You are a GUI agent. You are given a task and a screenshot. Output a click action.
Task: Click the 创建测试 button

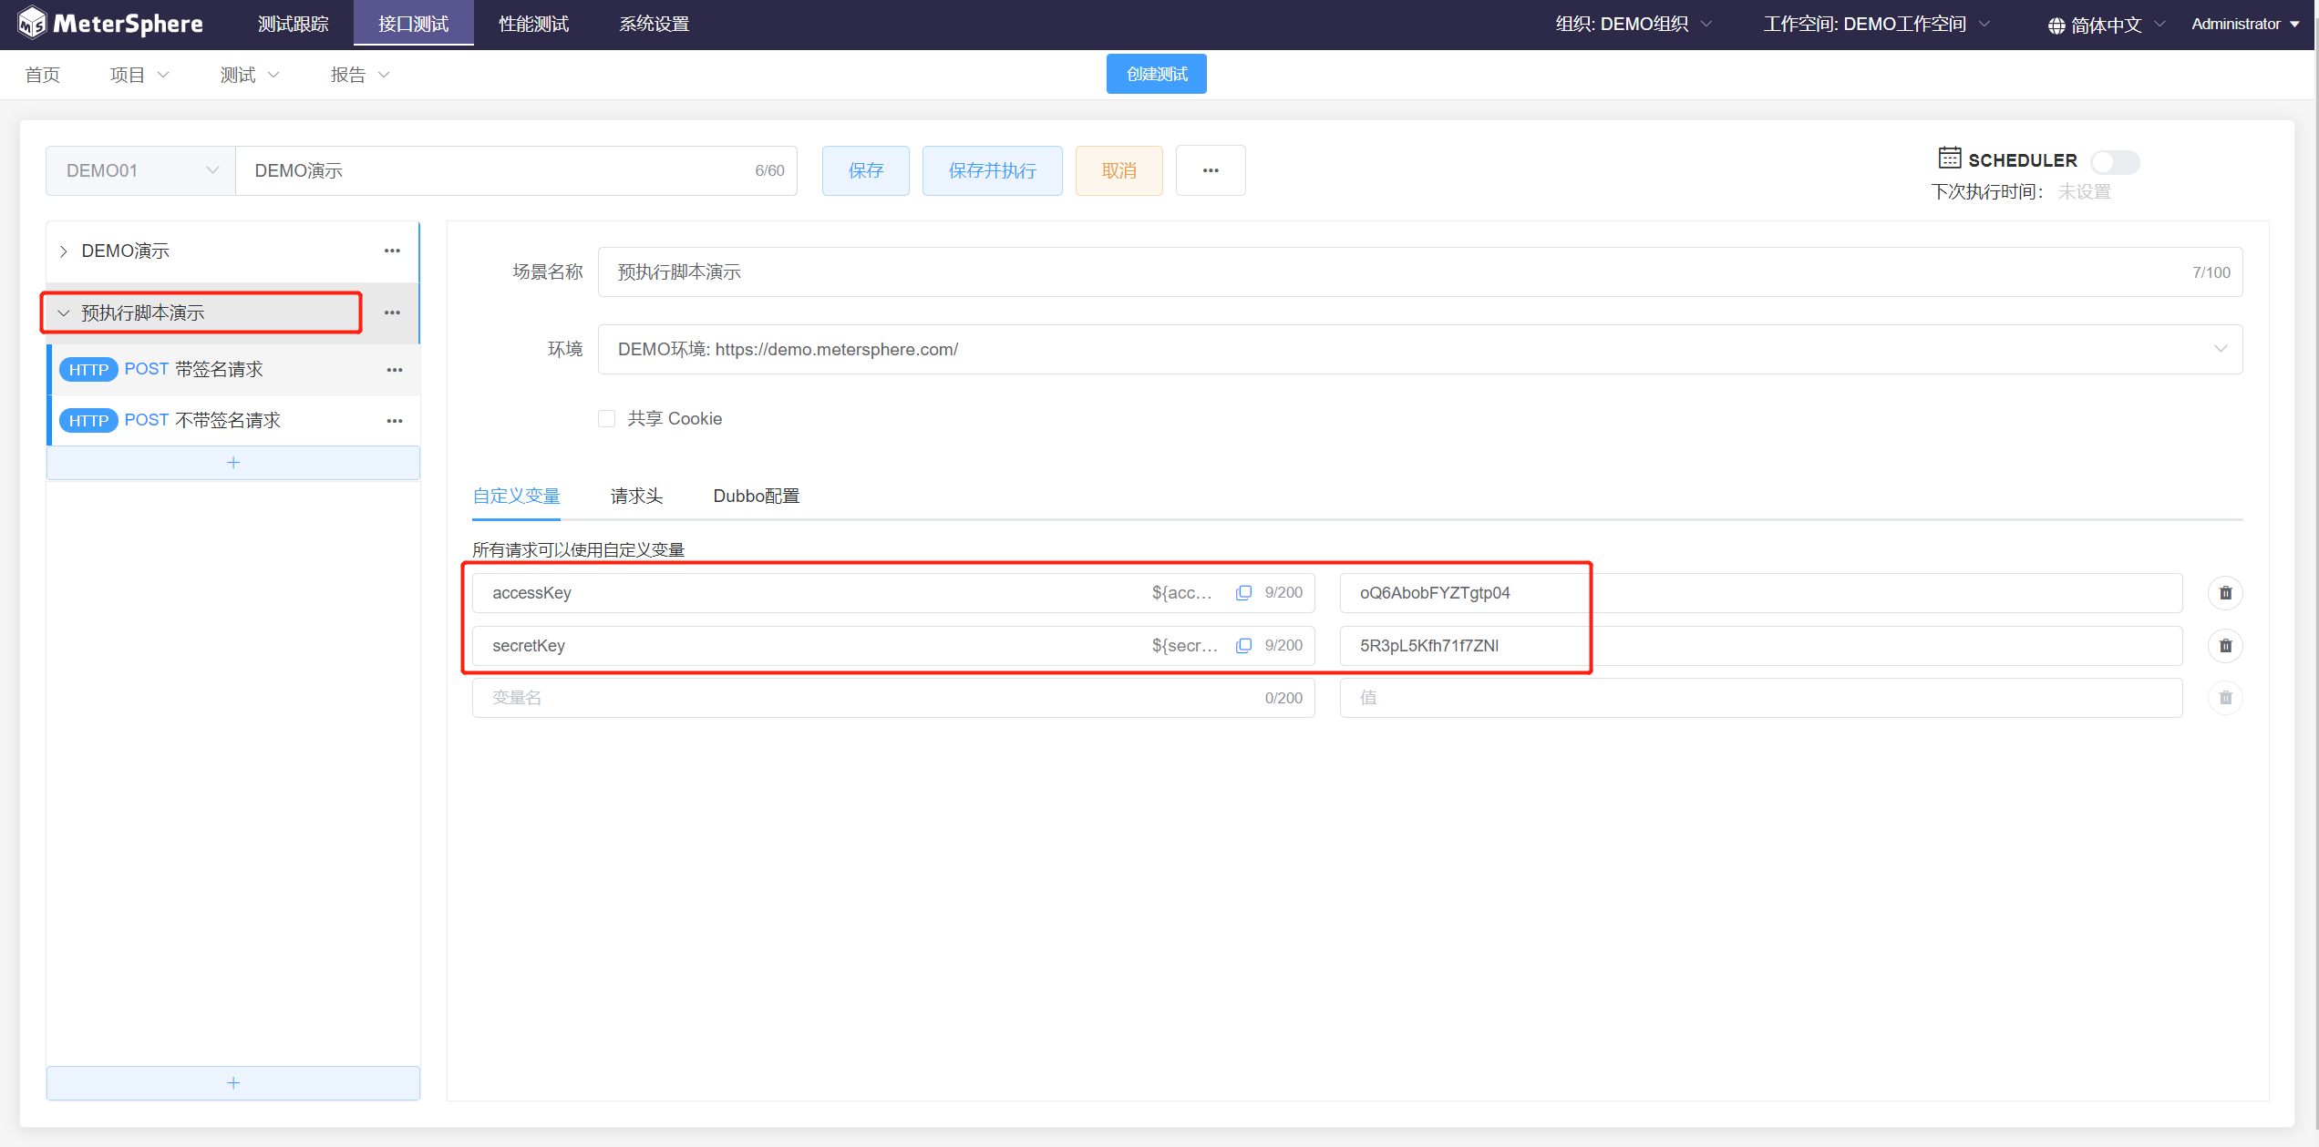1156,74
